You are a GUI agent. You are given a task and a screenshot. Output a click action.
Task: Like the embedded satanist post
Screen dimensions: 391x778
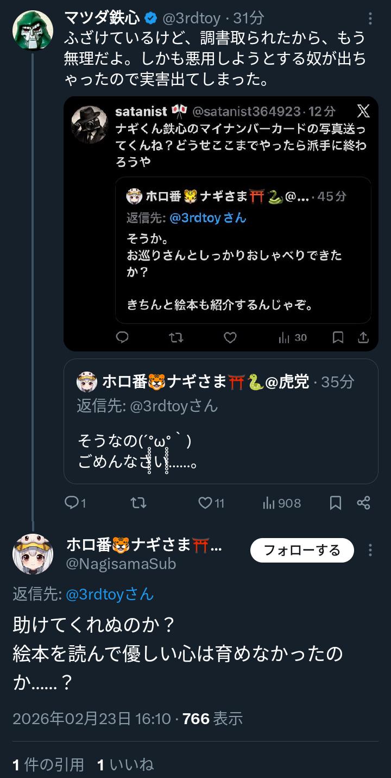pos(230,338)
